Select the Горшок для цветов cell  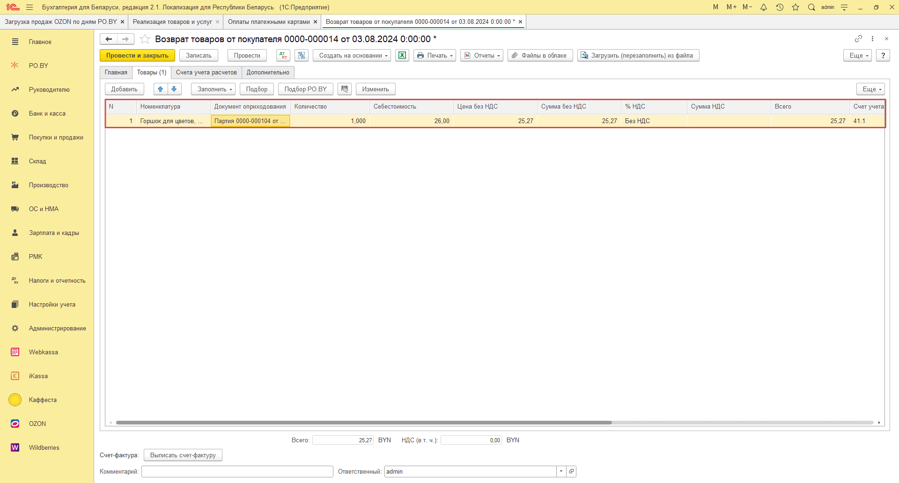point(173,121)
